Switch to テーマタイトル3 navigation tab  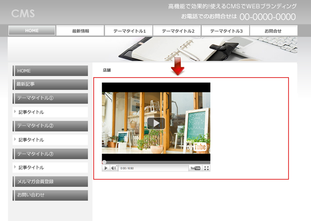226,31
